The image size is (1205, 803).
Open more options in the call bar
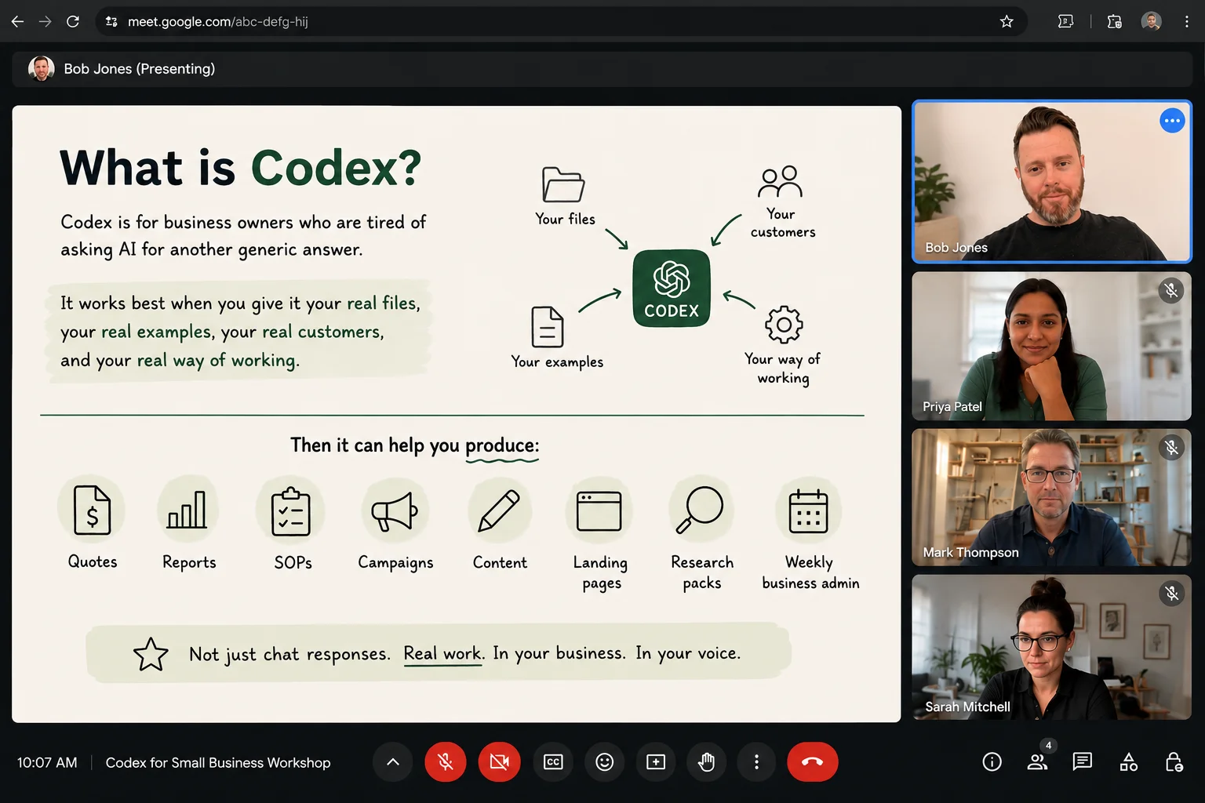point(756,761)
